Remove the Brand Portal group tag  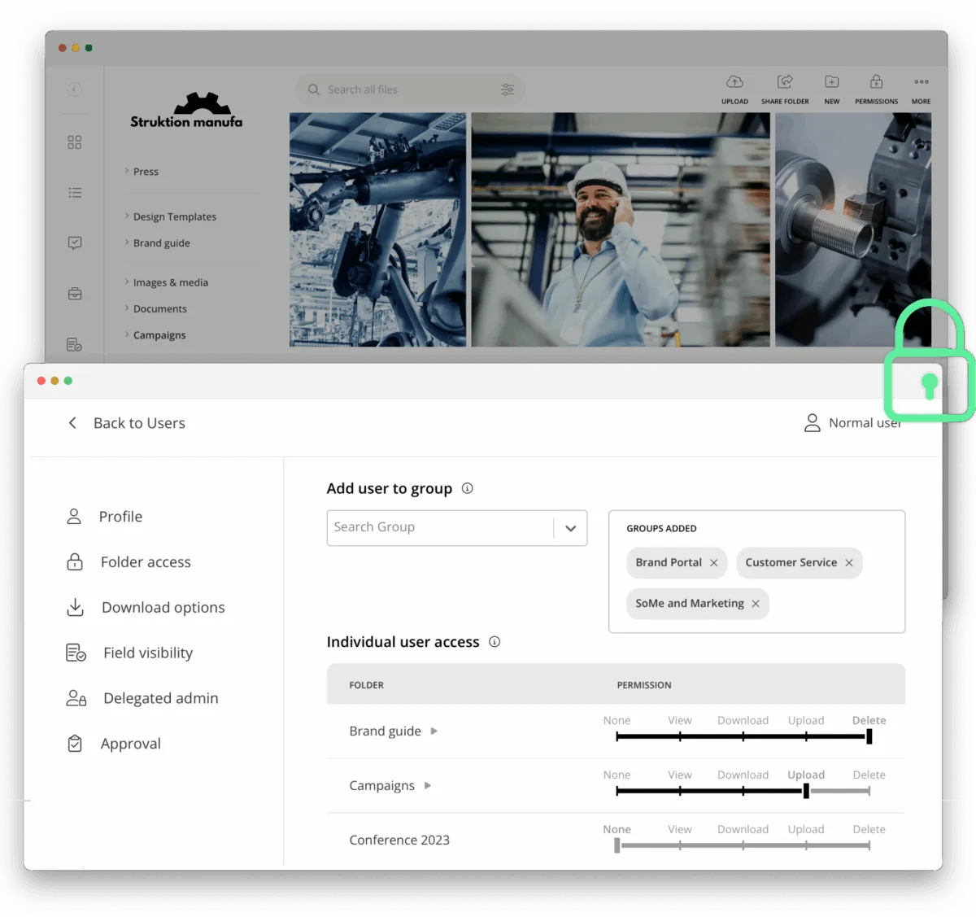click(x=713, y=563)
